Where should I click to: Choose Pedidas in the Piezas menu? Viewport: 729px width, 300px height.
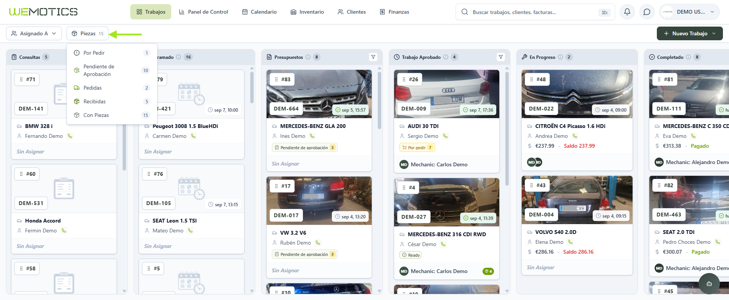pyautogui.click(x=112, y=88)
